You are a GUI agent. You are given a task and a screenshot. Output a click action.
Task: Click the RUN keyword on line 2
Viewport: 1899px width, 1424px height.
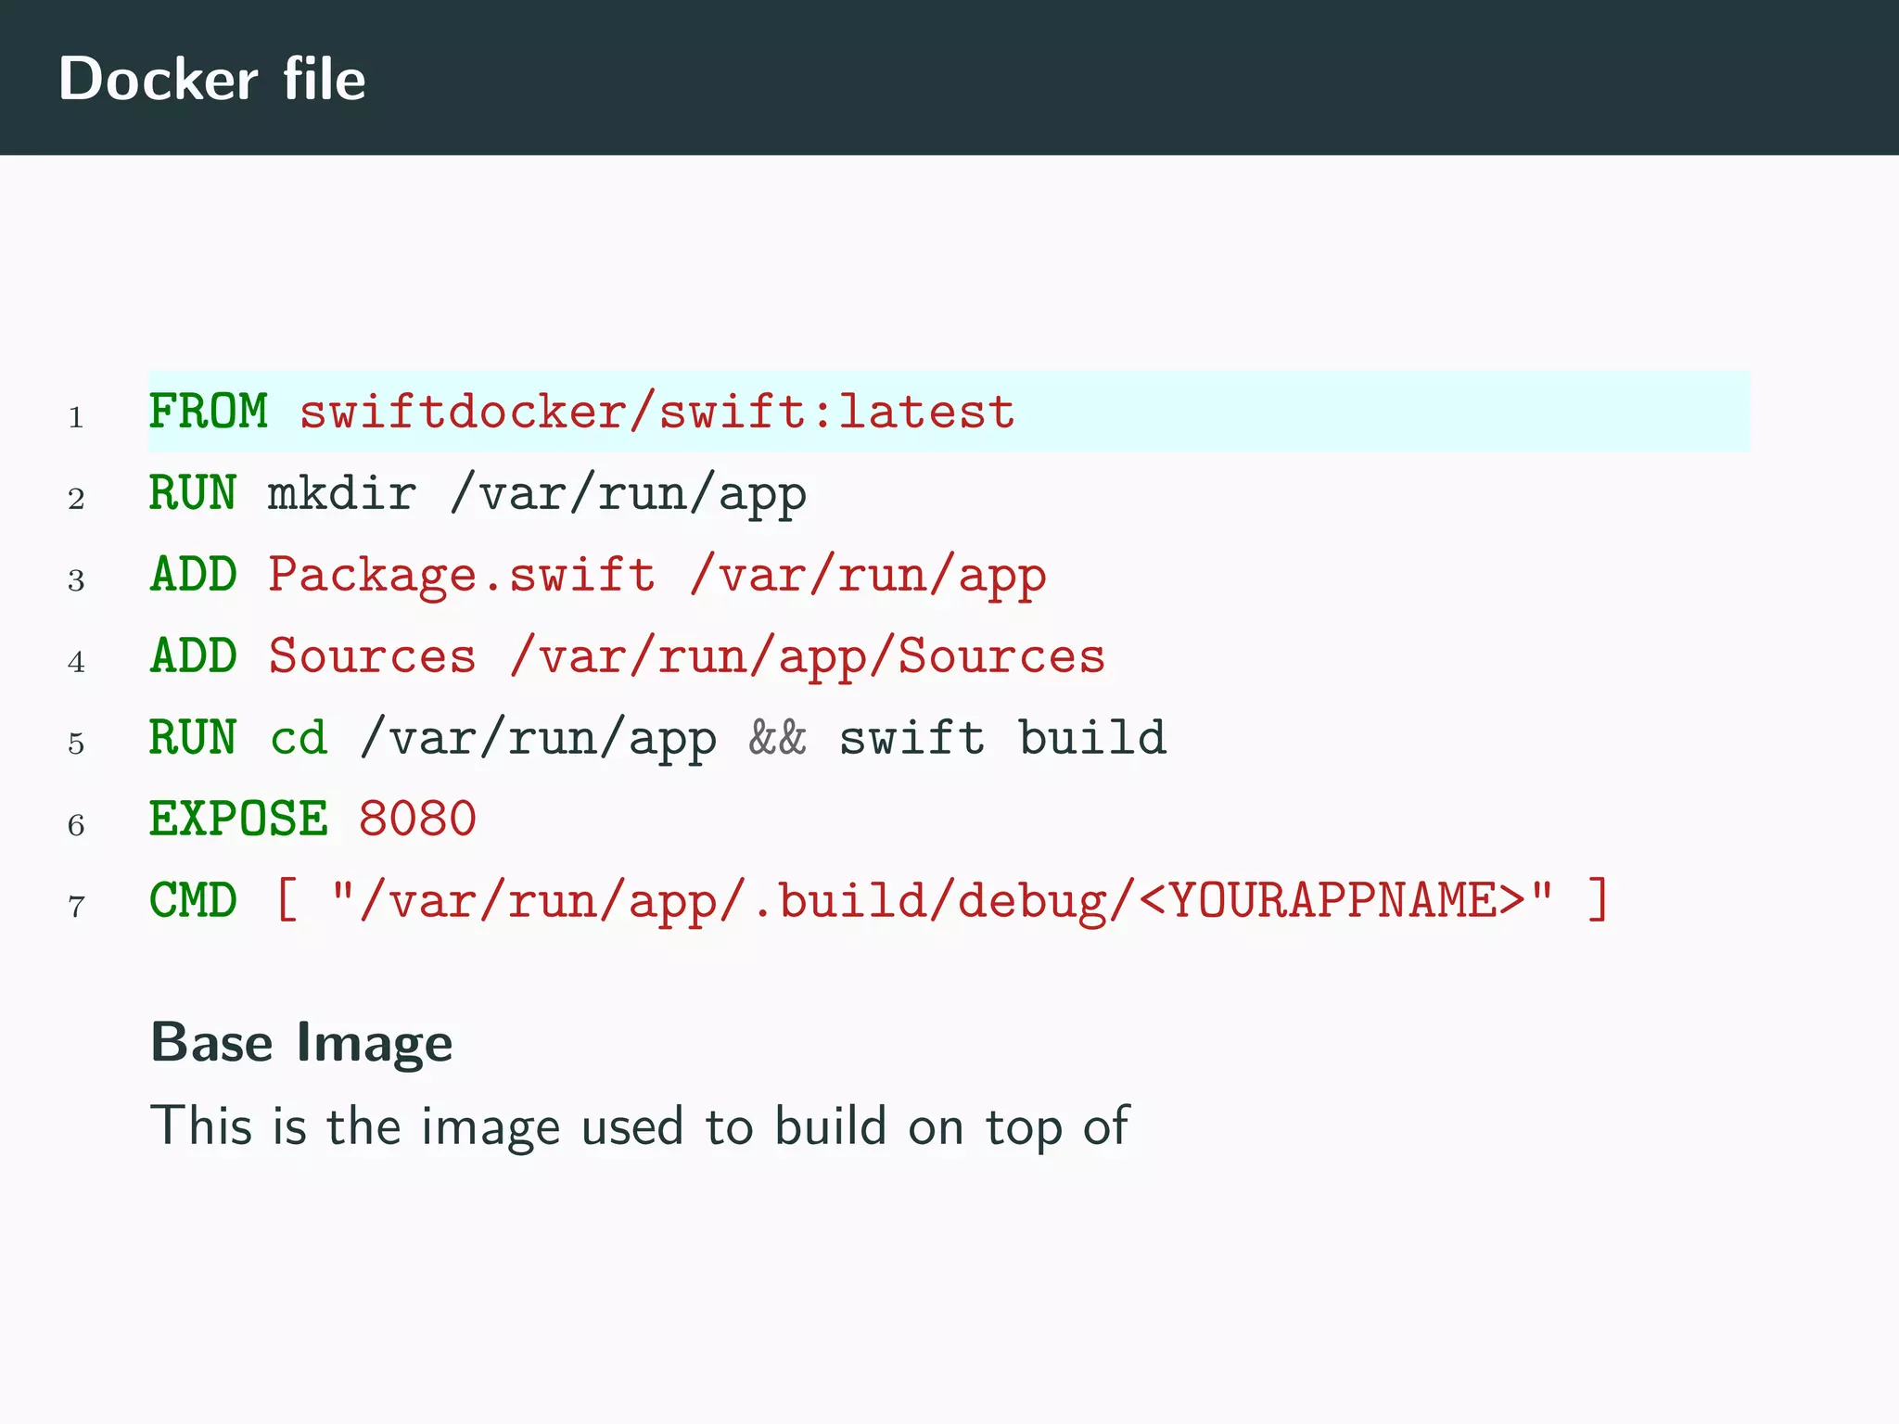tap(193, 493)
